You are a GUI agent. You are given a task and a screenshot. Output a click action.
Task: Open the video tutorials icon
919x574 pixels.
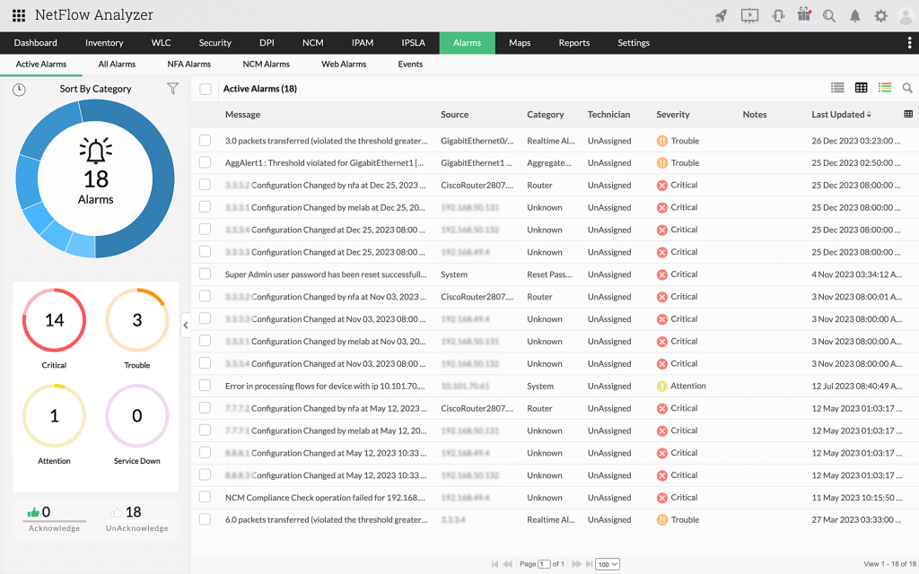[749, 15]
